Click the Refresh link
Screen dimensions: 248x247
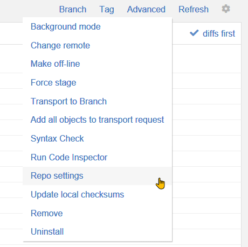(194, 9)
